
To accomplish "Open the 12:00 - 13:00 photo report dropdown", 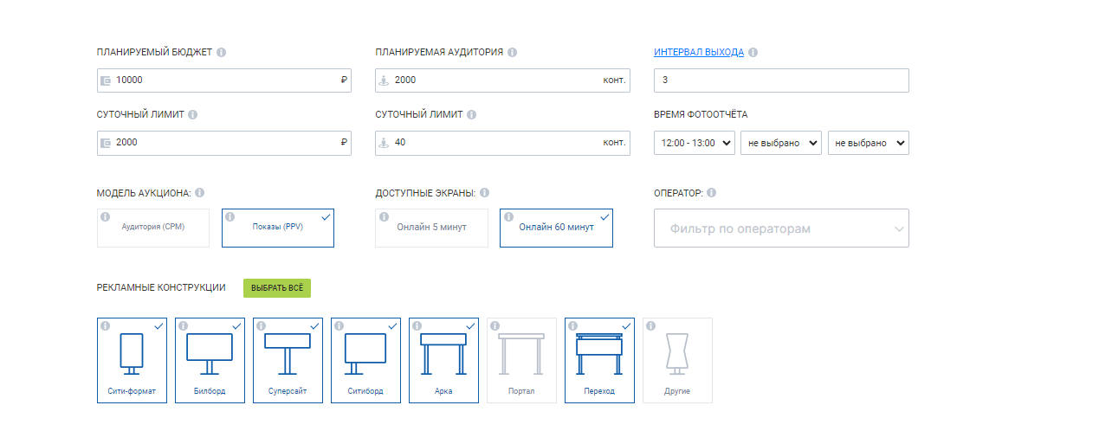I will coord(694,143).
